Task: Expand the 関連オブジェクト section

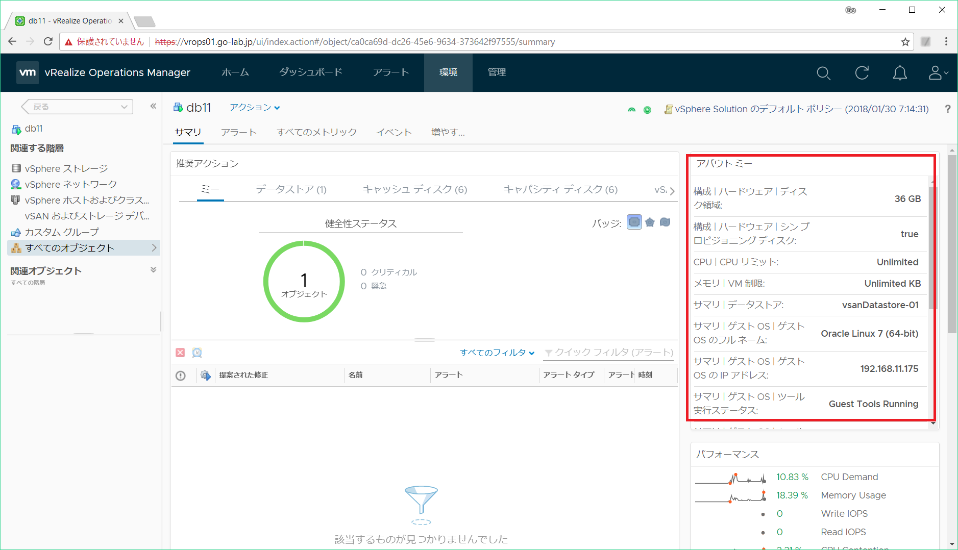Action: coord(153,270)
